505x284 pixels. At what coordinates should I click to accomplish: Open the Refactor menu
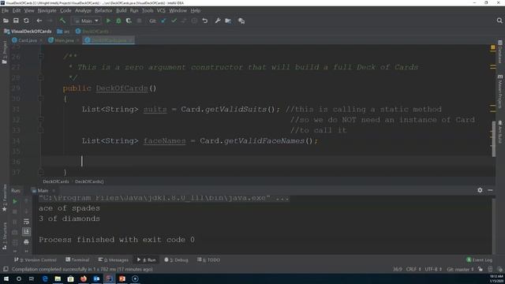[103, 10]
